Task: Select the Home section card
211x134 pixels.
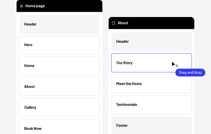Action: click(x=59, y=66)
